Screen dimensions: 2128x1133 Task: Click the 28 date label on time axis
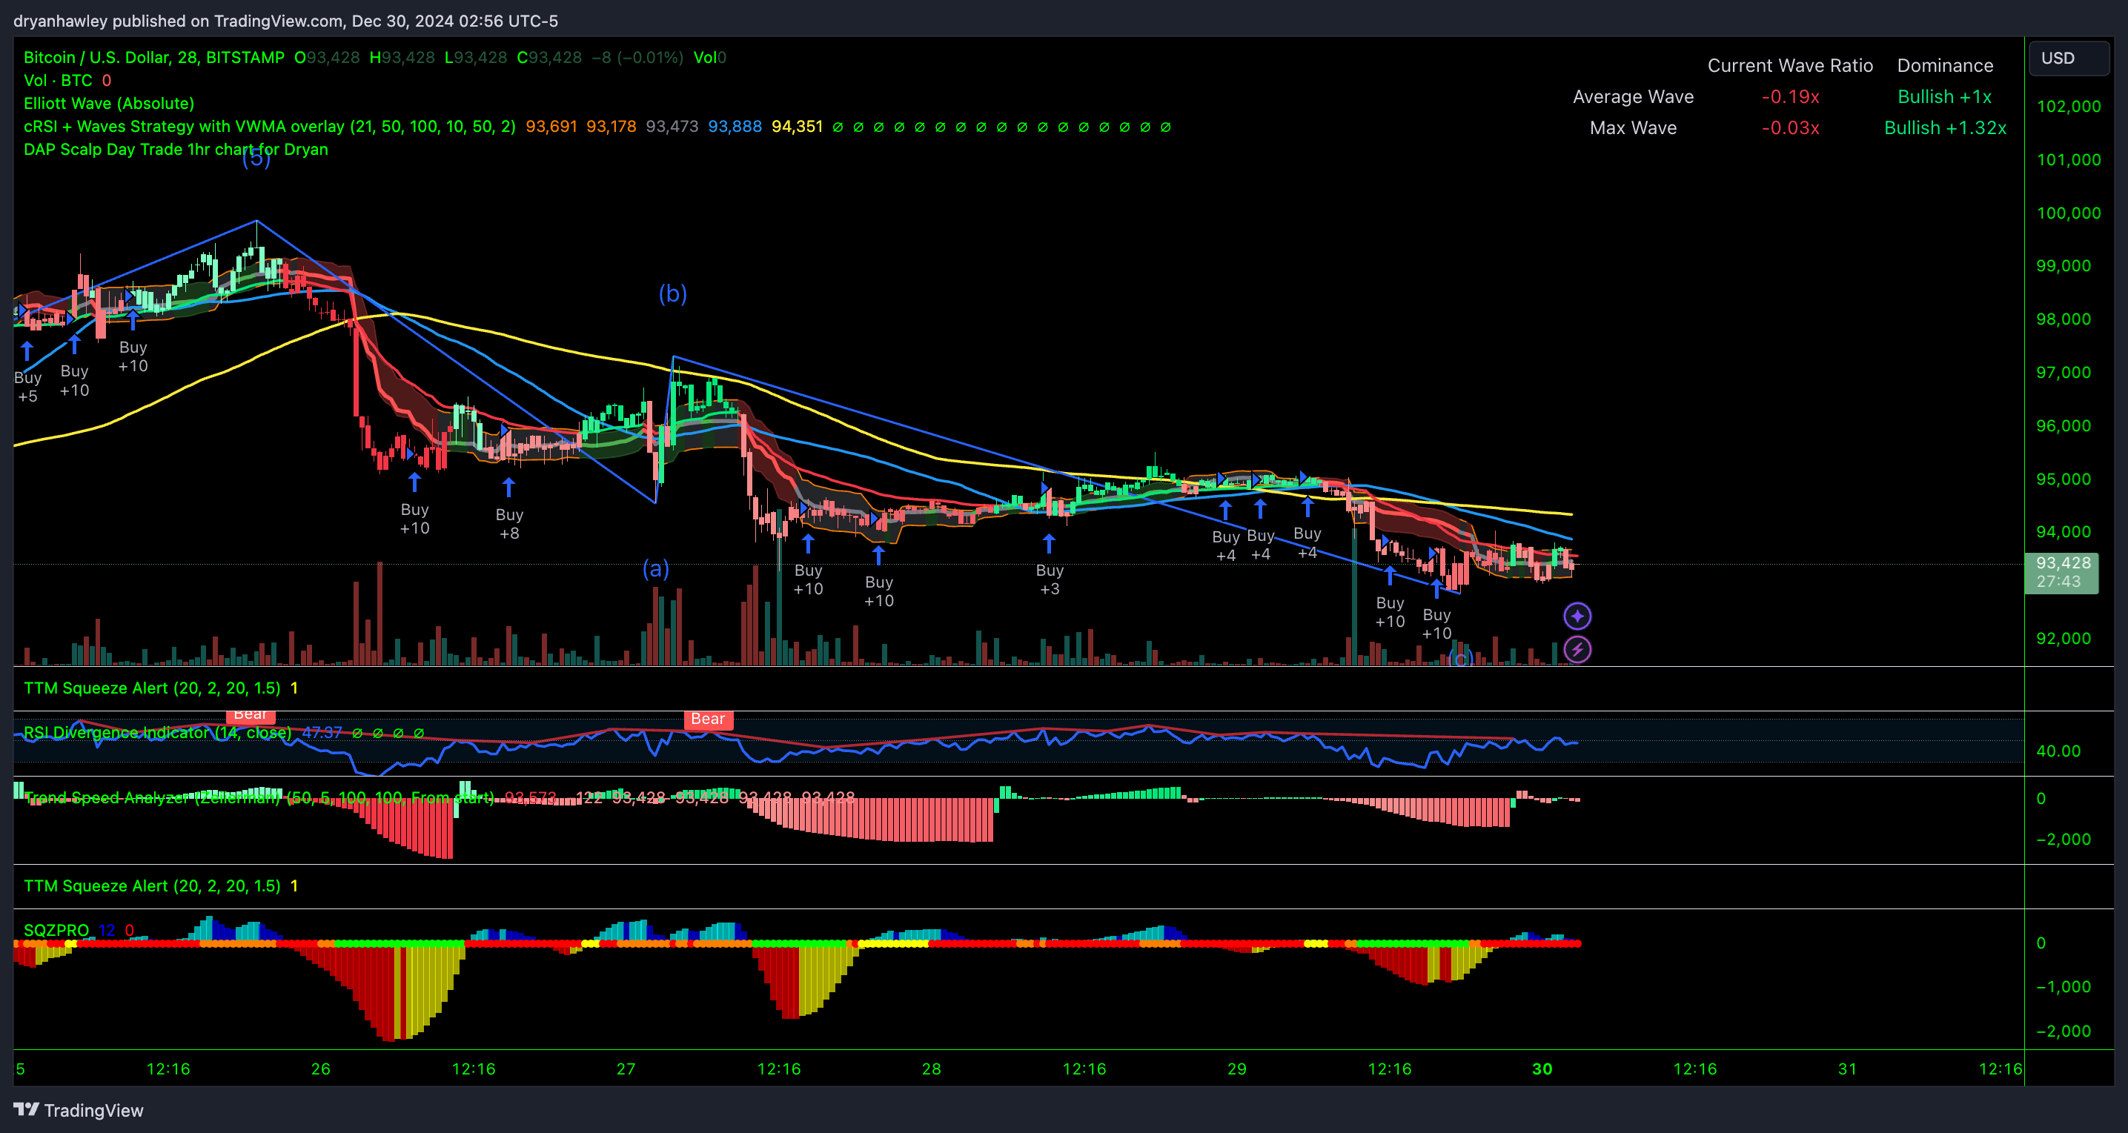tap(931, 1069)
